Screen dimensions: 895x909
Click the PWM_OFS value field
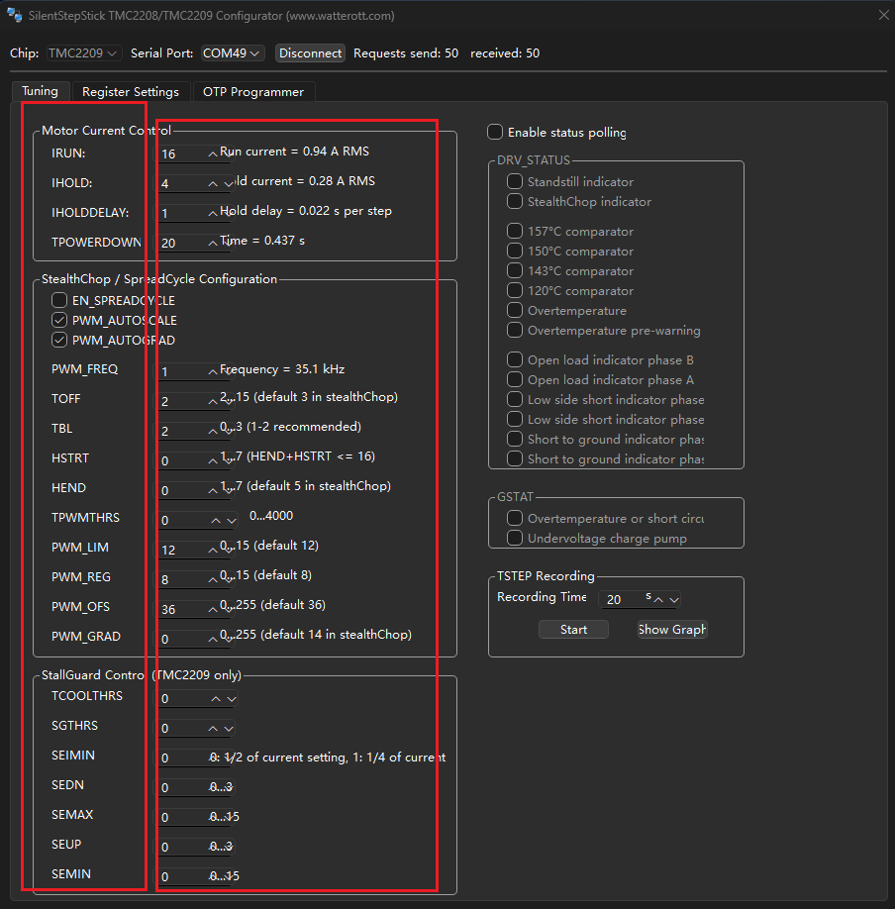coord(181,609)
